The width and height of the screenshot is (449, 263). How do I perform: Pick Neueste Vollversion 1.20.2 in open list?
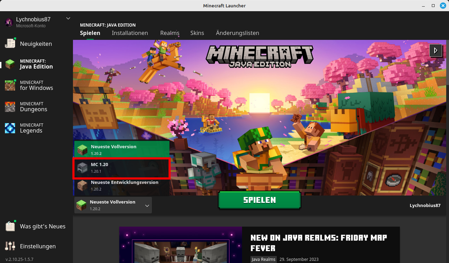point(121,150)
